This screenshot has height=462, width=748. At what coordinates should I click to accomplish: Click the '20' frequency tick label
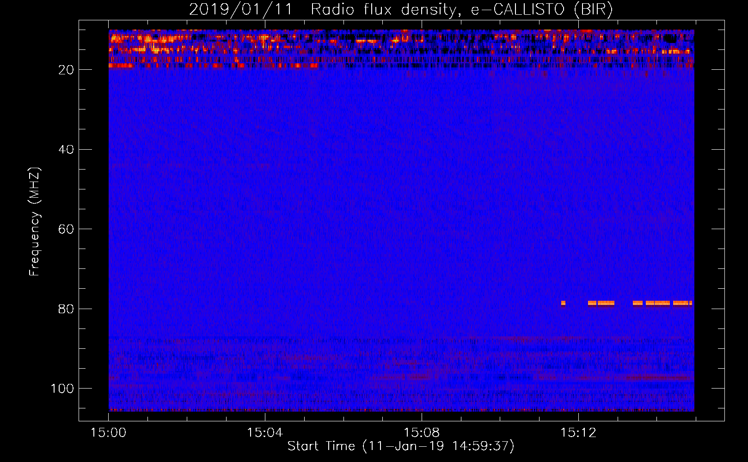(66, 70)
